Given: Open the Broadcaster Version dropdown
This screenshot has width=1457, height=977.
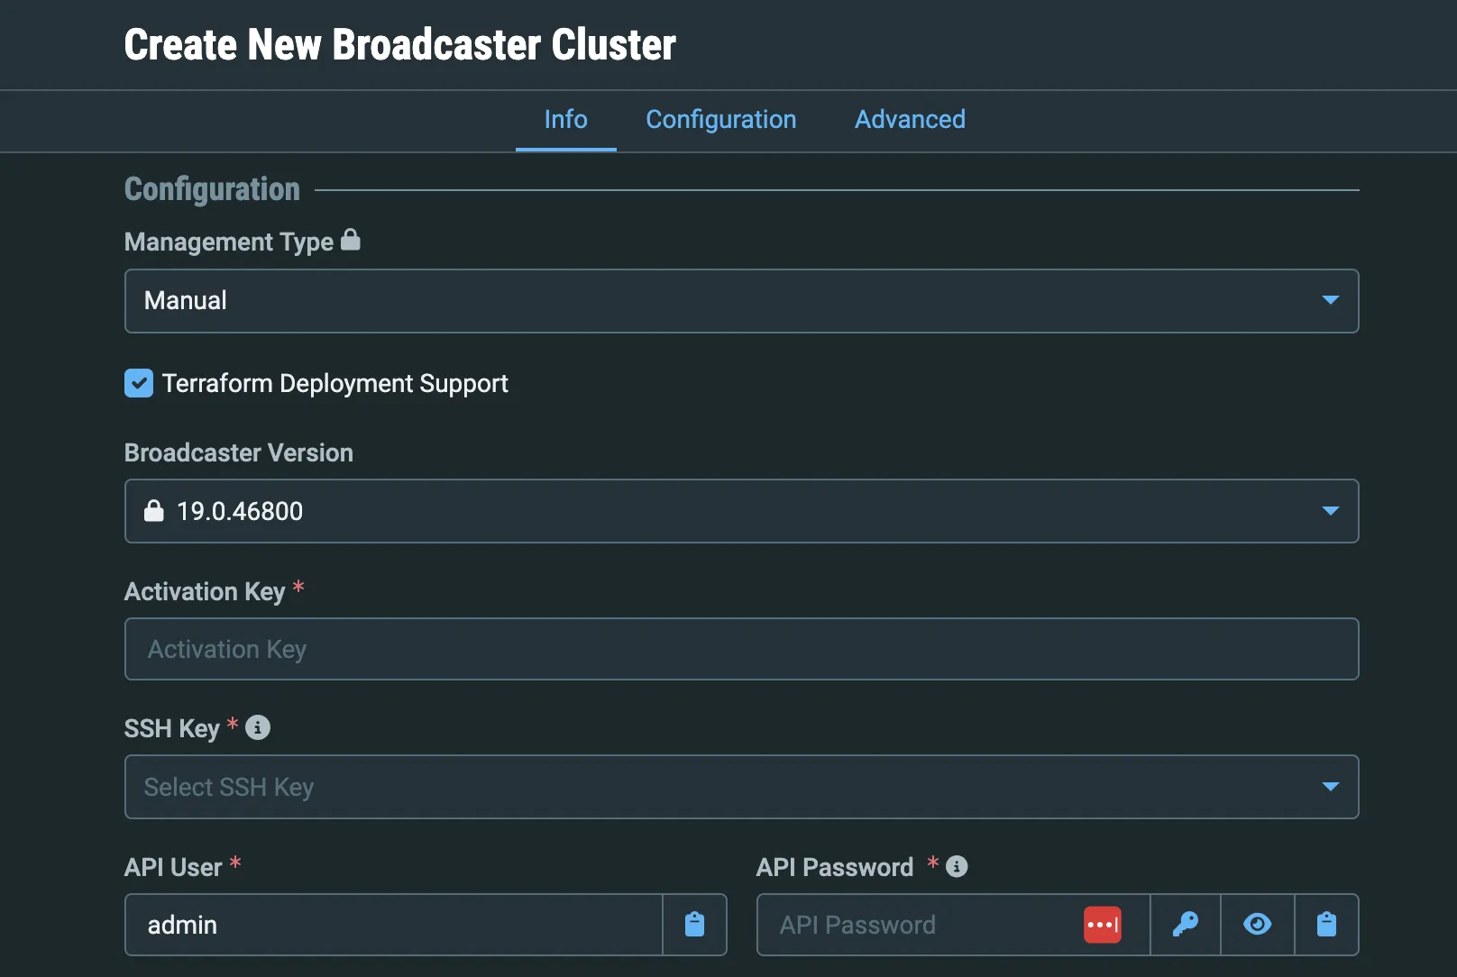Looking at the screenshot, I should pos(741,511).
